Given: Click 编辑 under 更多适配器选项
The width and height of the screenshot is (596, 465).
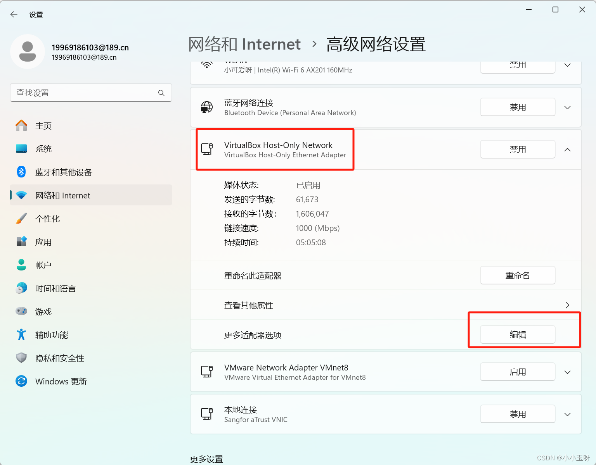Looking at the screenshot, I should (518, 334).
